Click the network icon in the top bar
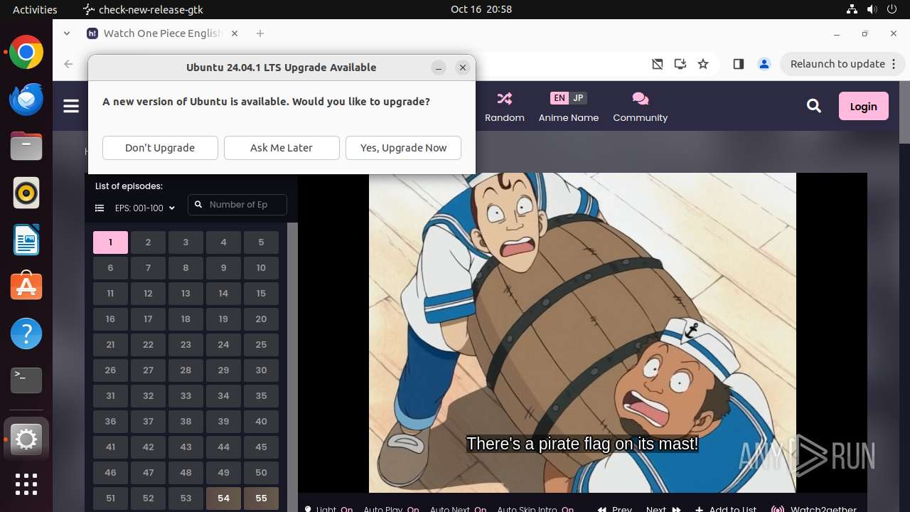The height and width of the screenshot is (512, 910). (x=852, y=9)
